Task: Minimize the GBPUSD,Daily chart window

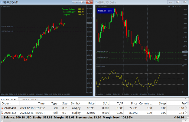Action: pyautogui.click(x=171, y=2)
